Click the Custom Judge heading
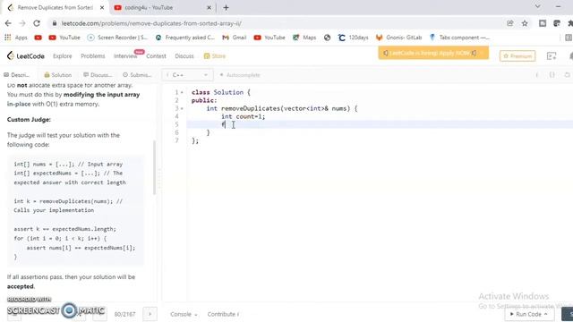Screen dimensions: 573x322 click(x=29, y=119)
